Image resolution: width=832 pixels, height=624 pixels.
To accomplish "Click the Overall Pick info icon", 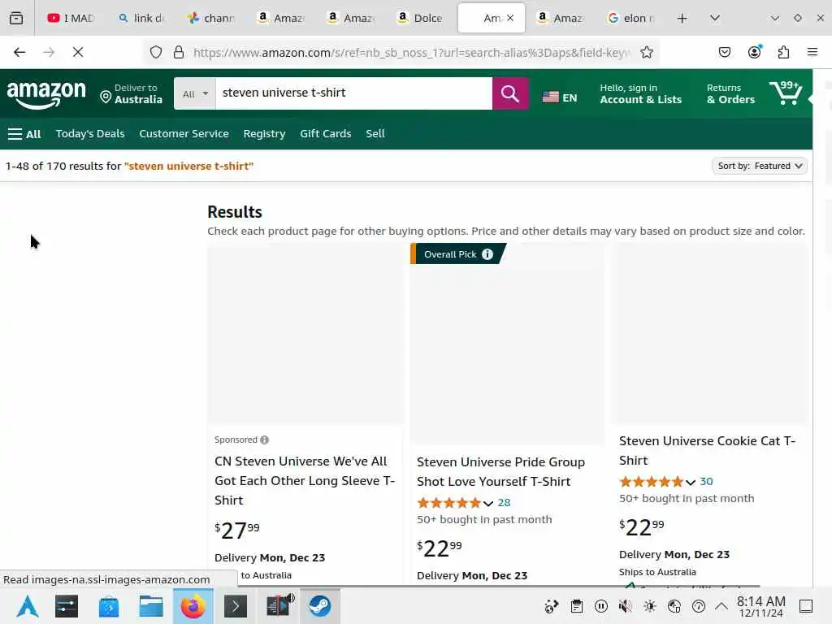I will click(487, 254).
